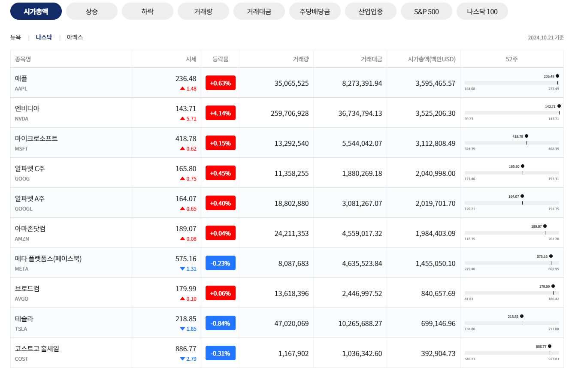Viewport: 575px width, 368px height.
Task: Click the 시세 column header
Action: click(191, 59)
